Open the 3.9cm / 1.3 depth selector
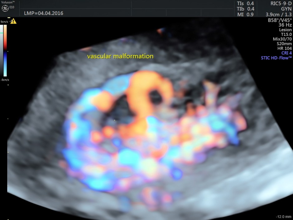Image resolution: width=293 pixels, height=220 pixels. pos(279,14)
